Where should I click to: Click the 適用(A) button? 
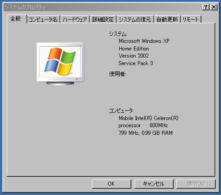(196, 184)
